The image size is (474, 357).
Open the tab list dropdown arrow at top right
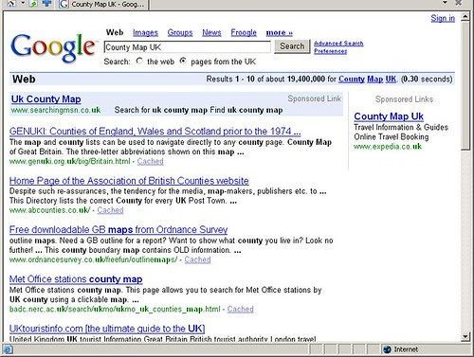(x=445, y=3)
